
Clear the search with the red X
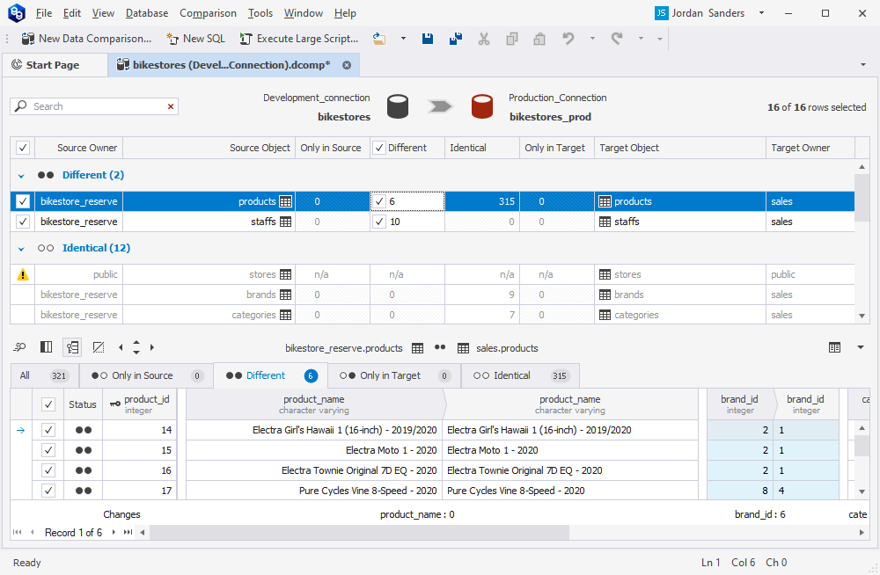[x=171, y=106]
